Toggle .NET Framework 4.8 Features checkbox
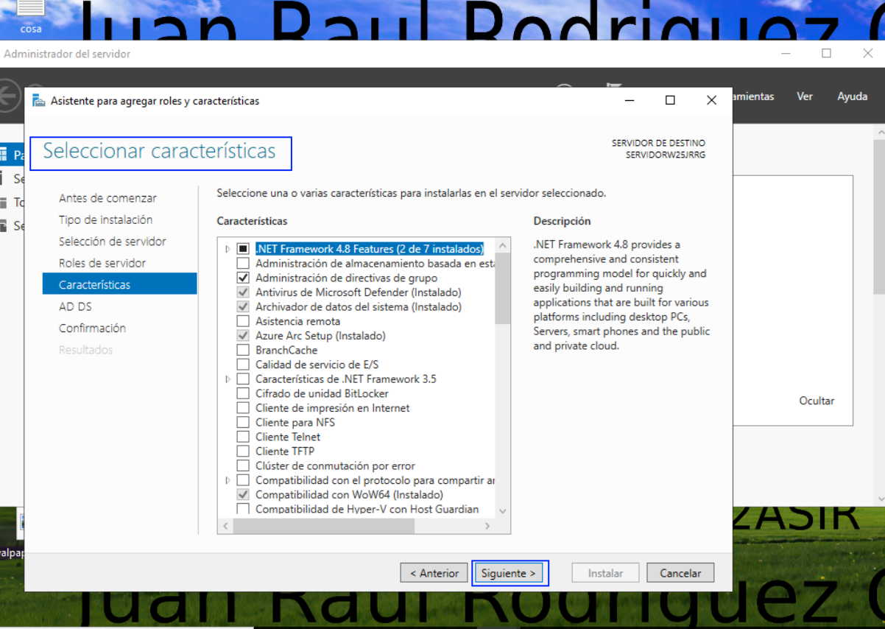Viewport: 885px width, 629px height. pyautogui.click(x=243, y=249)
